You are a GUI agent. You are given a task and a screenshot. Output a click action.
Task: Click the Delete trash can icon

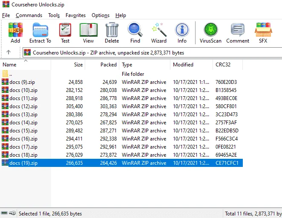(x=112, y=30)
